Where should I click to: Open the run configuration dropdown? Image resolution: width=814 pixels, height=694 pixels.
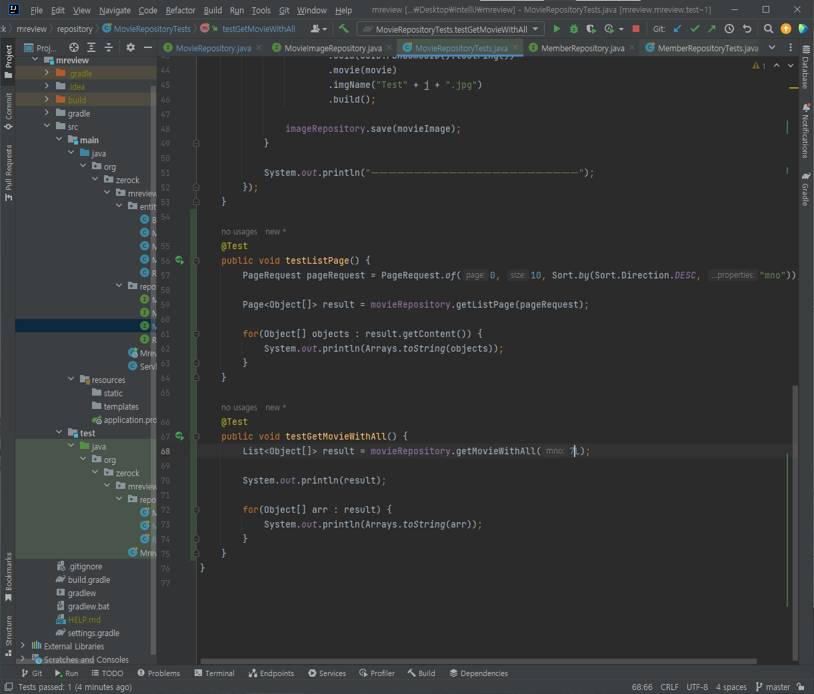[x=451, y=29]
